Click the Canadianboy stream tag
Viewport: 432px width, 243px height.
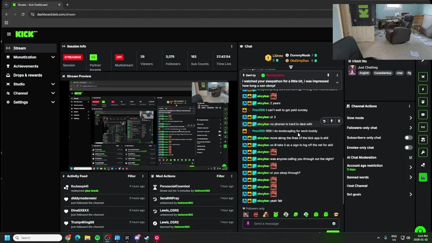coord(383,73)
